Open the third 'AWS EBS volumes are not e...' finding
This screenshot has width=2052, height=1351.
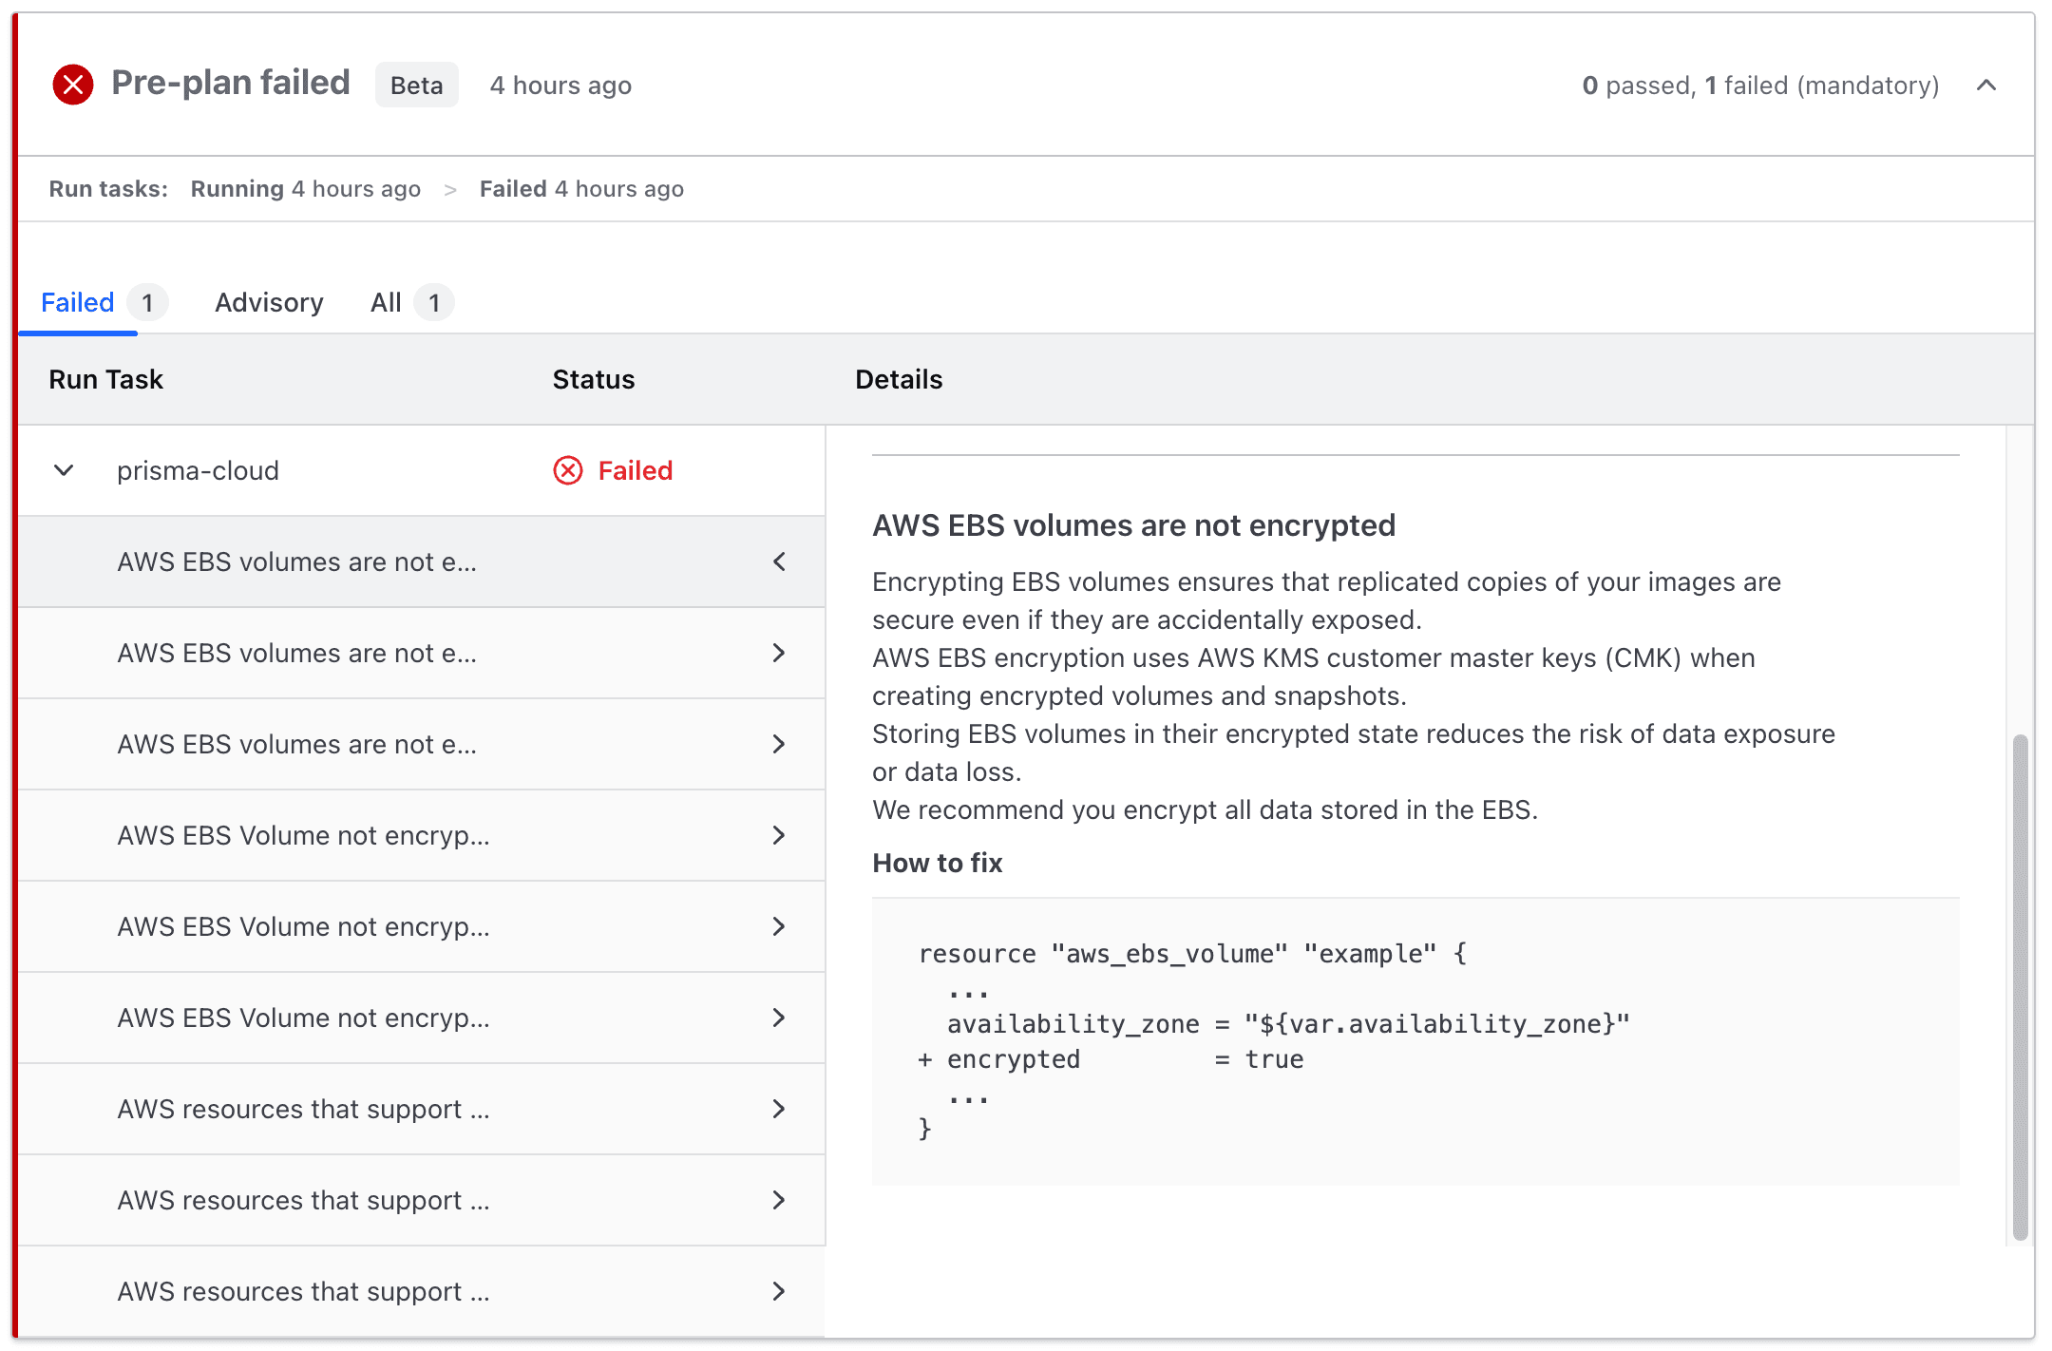[x=779, y=744]
